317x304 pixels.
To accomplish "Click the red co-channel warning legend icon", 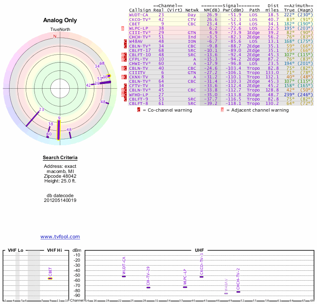I will (x=139, y=110).
